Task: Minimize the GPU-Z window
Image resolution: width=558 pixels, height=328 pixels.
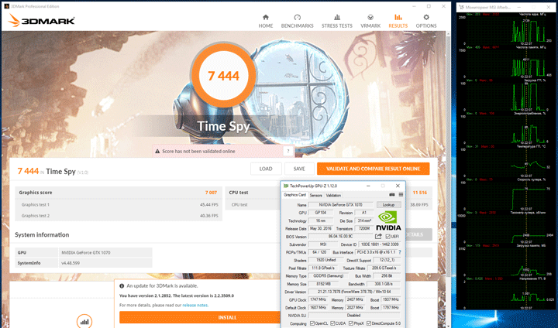Action: [368, 186]
